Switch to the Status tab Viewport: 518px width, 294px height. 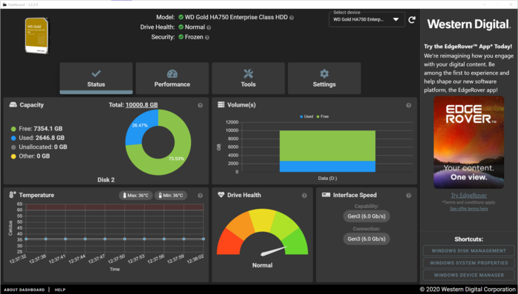96,78
